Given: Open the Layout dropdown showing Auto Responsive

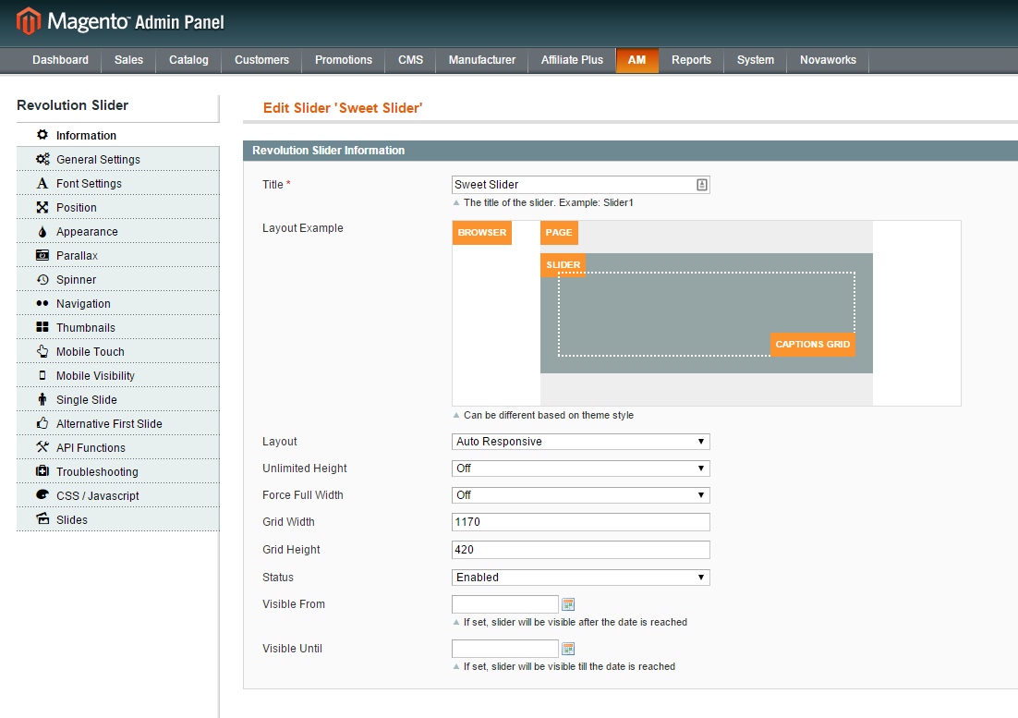Looking at the screenshot, I should tap(580, 442).
